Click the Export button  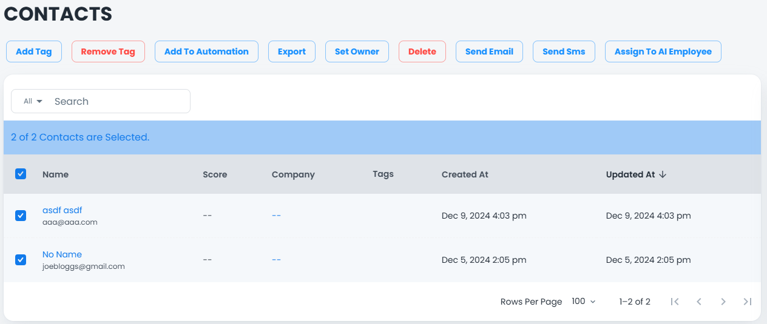(x=292, y=51)
